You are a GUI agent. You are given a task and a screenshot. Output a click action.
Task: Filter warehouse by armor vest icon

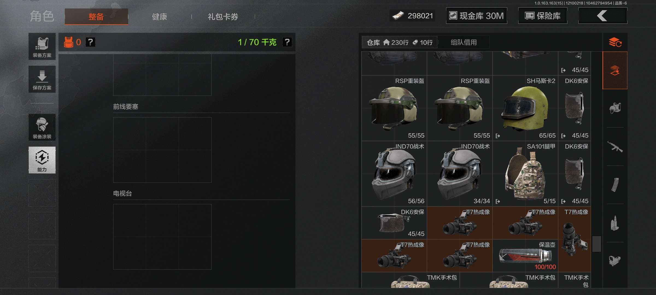[615, 108]
